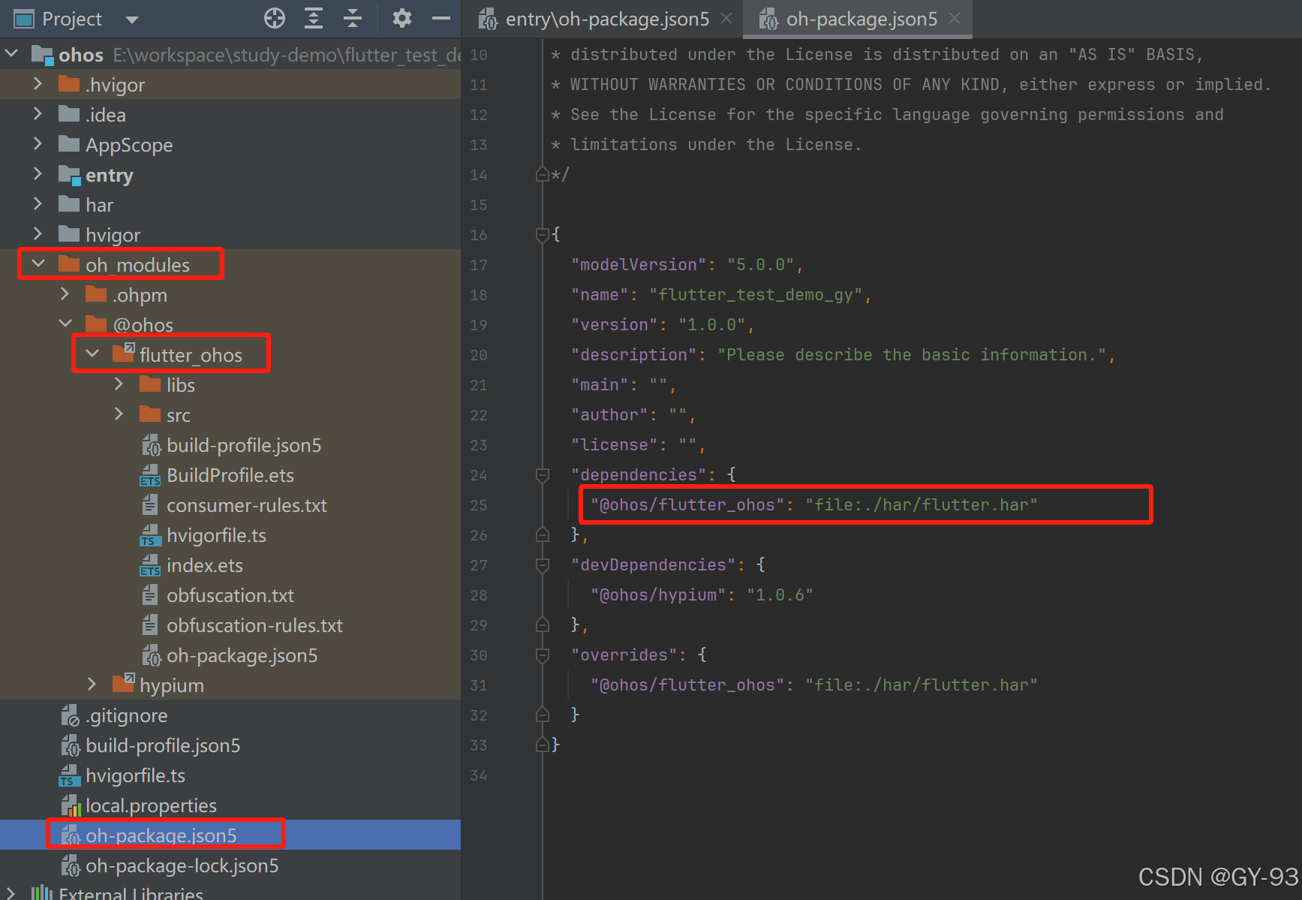Open BuildProfile.ets file
Screen dimensions: 1302x900
pos(230,475)
